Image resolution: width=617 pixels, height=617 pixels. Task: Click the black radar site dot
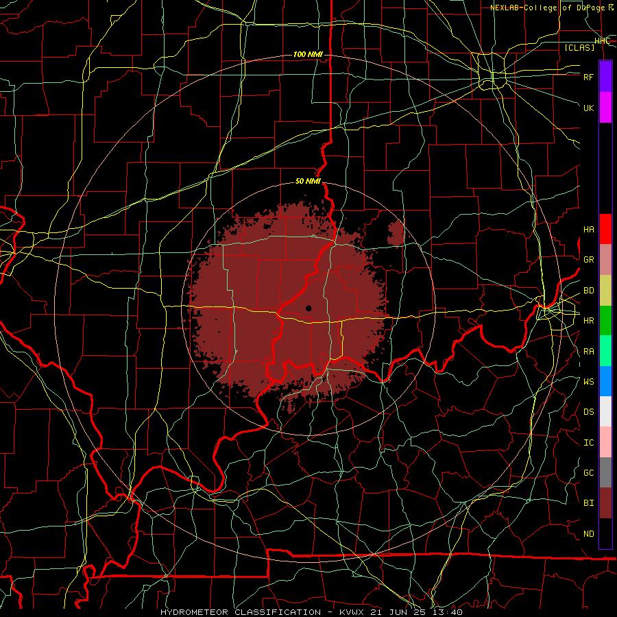tap(308, 308)
